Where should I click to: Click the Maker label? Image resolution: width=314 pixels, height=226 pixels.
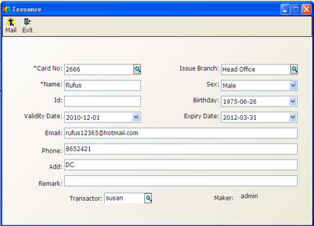[224, 198]
